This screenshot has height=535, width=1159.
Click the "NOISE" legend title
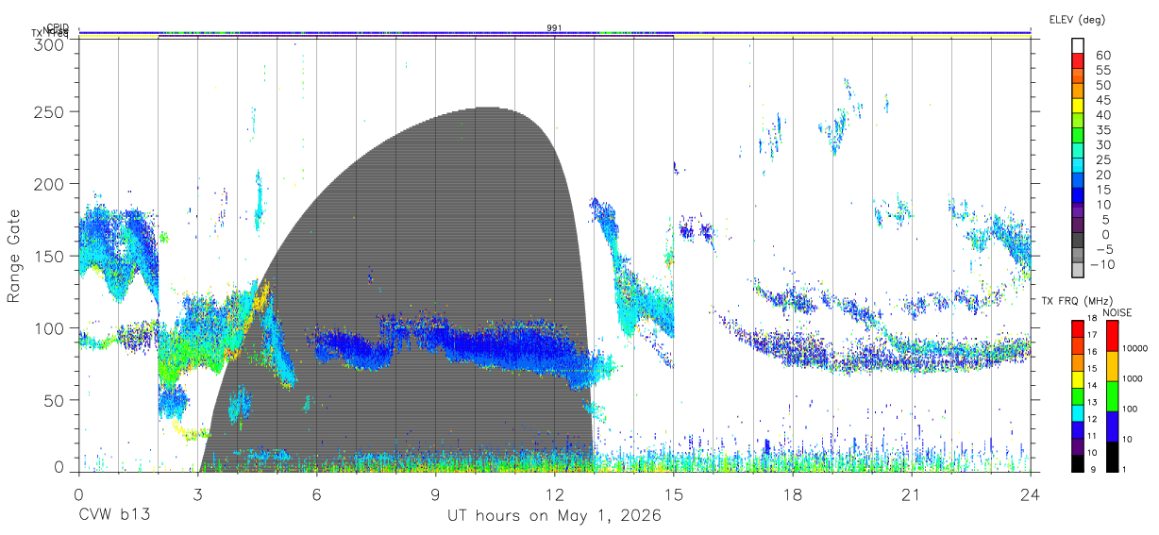(x=1117, y=312)
